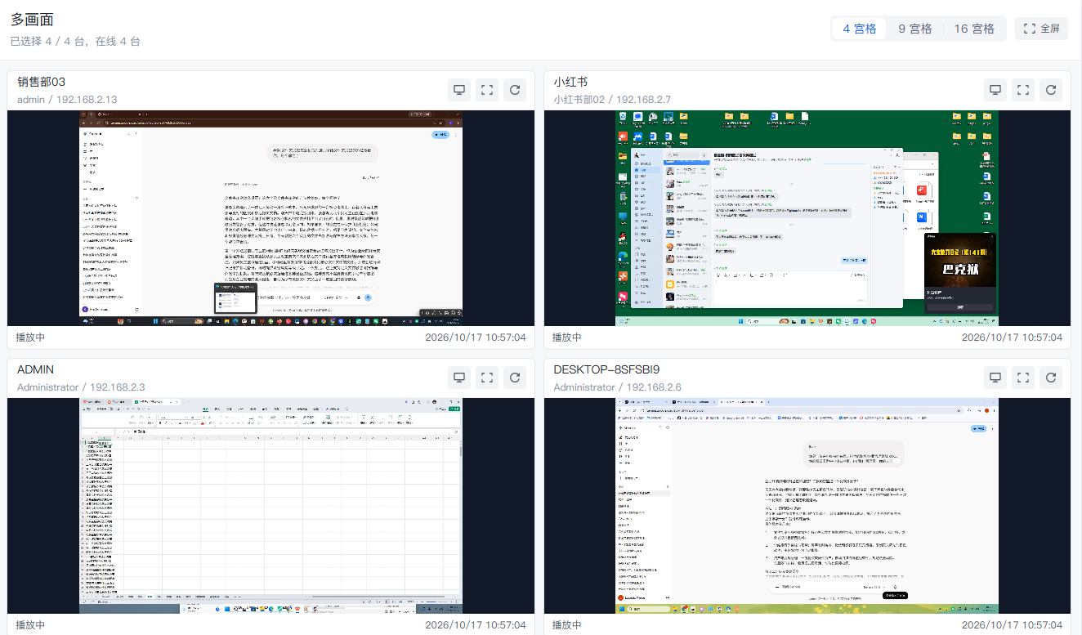Refresh the DESKTOP-8SFSBI9 screen stream
1082x635 pixels.
point(1051,378)
